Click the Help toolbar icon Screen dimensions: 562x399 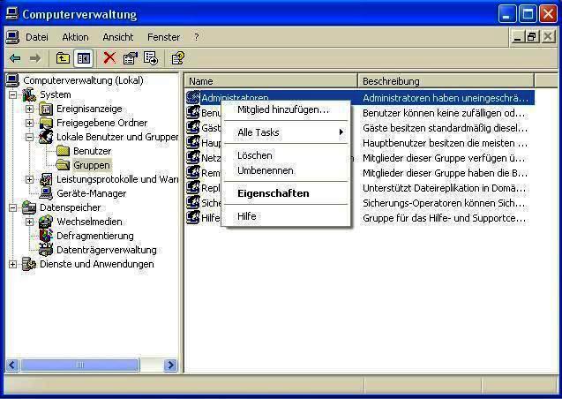[x=178, y=58]
